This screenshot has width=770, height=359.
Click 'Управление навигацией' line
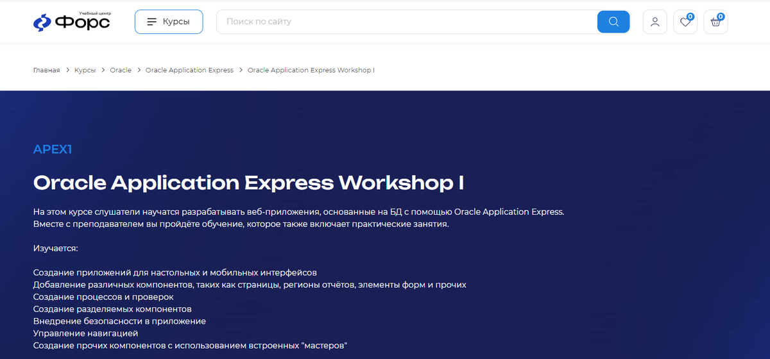pyautogui.click(x=85, y=333)
